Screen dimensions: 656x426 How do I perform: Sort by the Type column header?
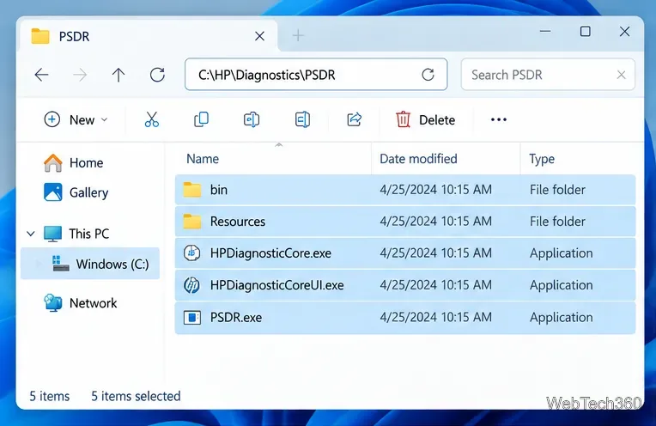click(x=542, y=159)
